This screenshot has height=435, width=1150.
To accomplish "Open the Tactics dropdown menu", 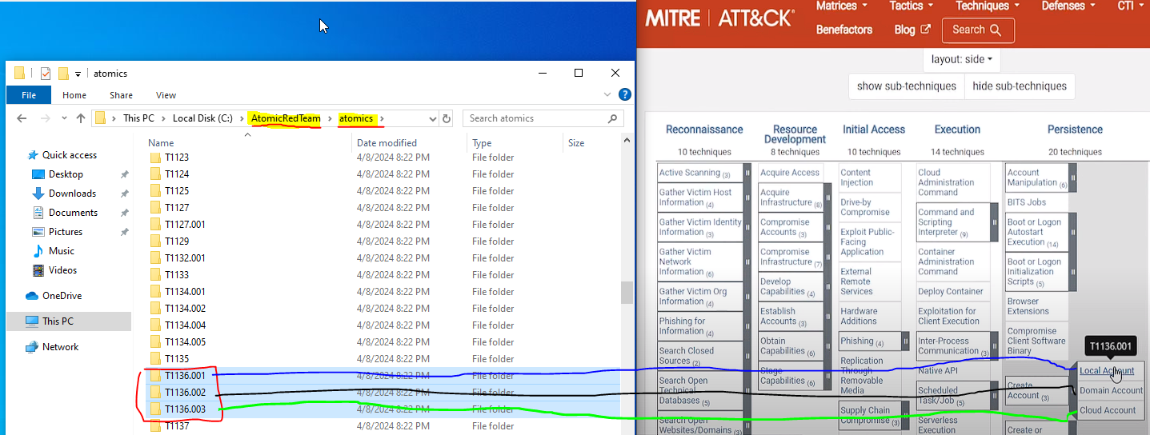I will 912,6.
